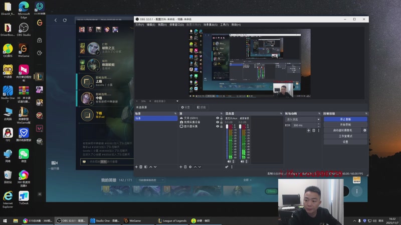401x225 pixels.
Task: Remove selected source with trash icon
Action: point(185,167)
